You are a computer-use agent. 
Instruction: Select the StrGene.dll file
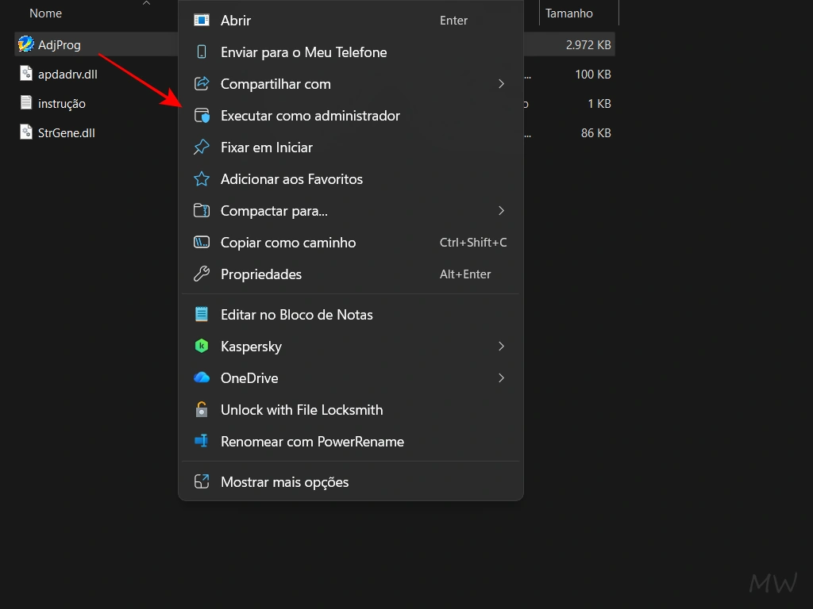67,133
